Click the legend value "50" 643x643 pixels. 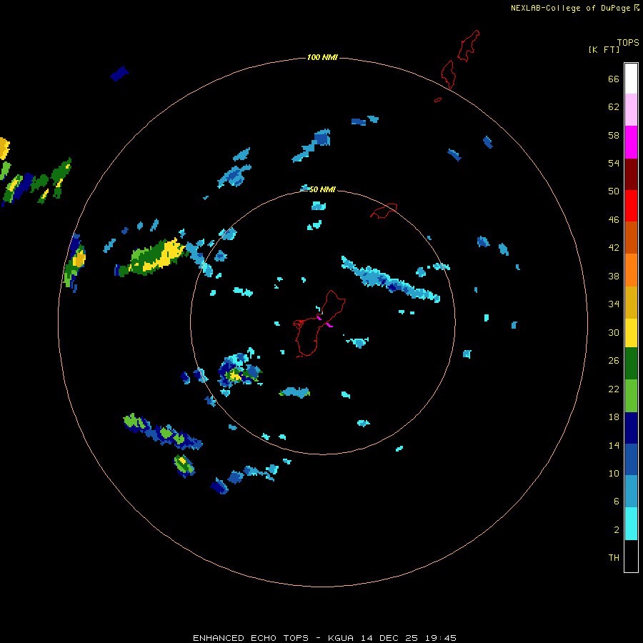[614, 191]
